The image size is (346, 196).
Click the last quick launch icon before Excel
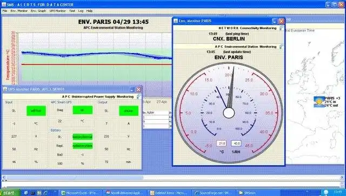click(45, 193)
